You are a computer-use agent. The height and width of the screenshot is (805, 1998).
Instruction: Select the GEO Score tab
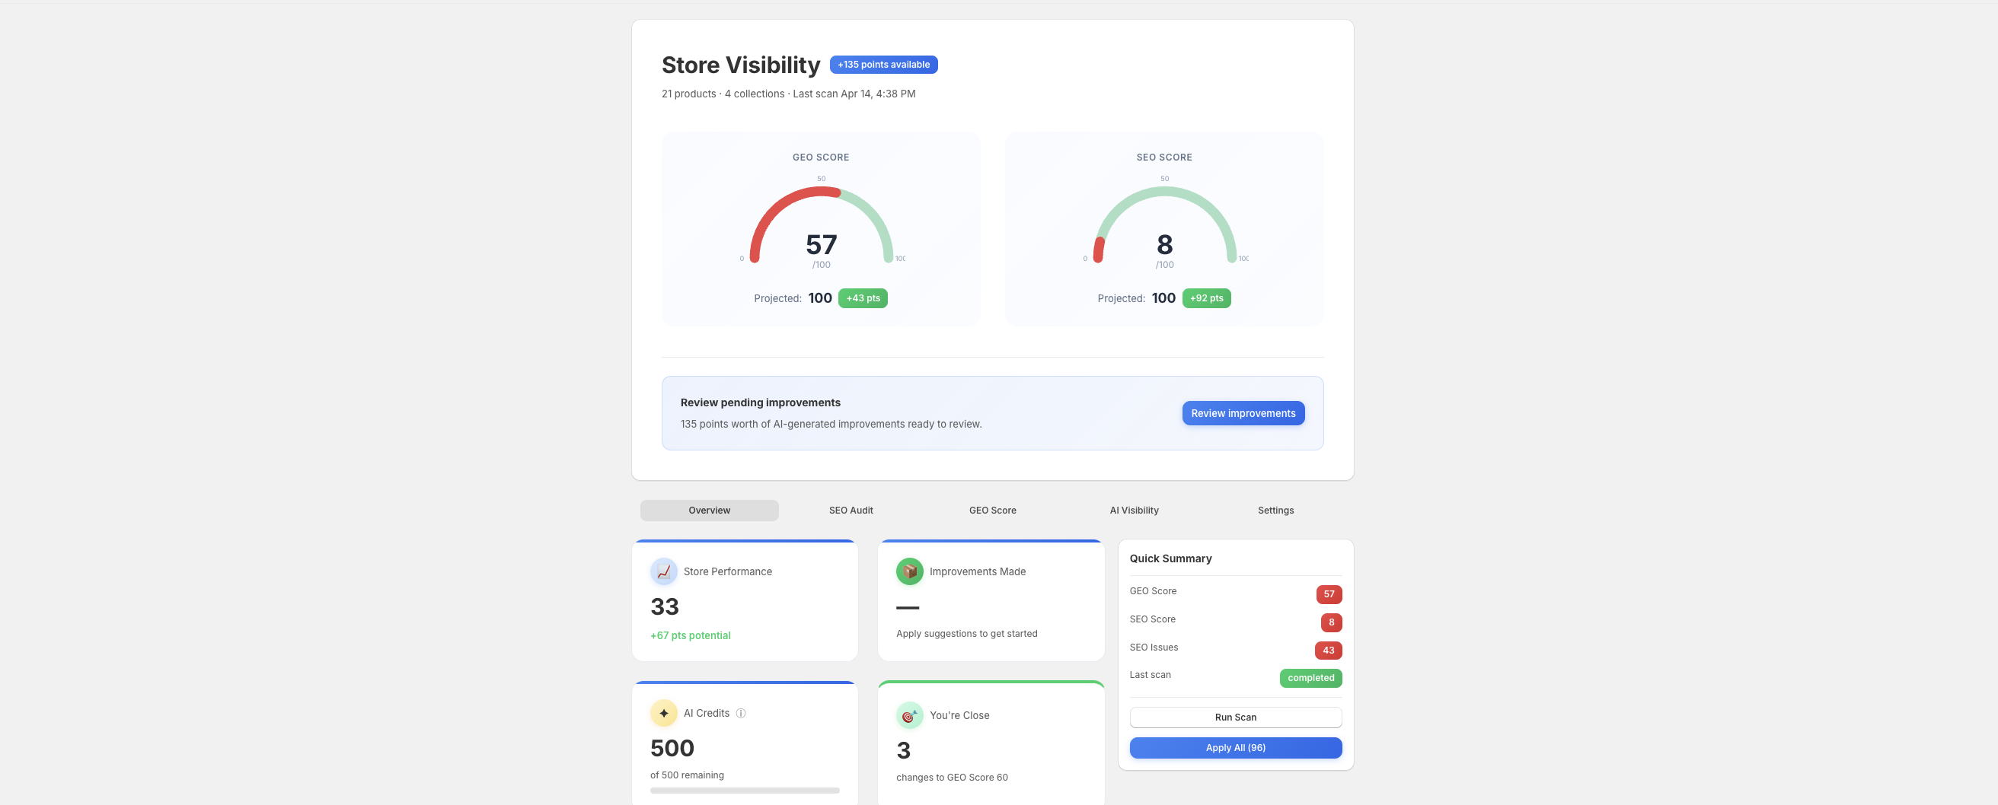[992, 510]
